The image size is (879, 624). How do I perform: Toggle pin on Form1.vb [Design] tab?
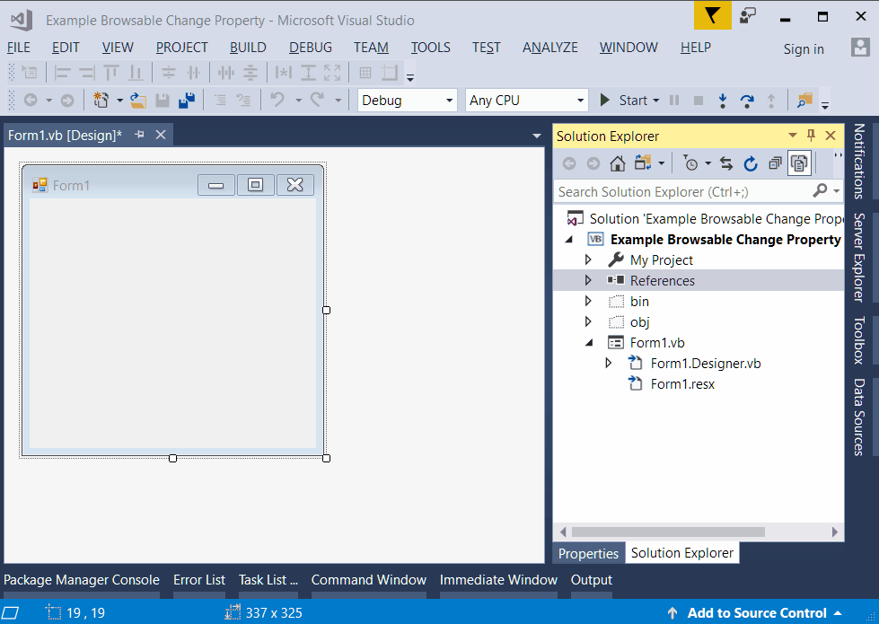(x=139, y=135)
